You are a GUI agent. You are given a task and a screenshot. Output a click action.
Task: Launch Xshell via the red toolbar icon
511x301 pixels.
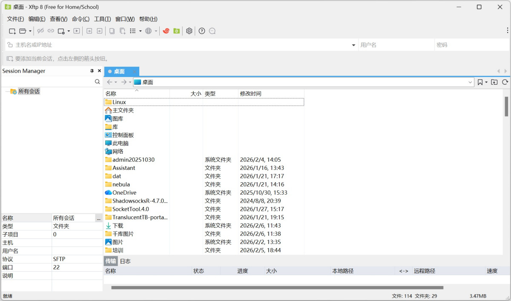[x=166, y=31]
